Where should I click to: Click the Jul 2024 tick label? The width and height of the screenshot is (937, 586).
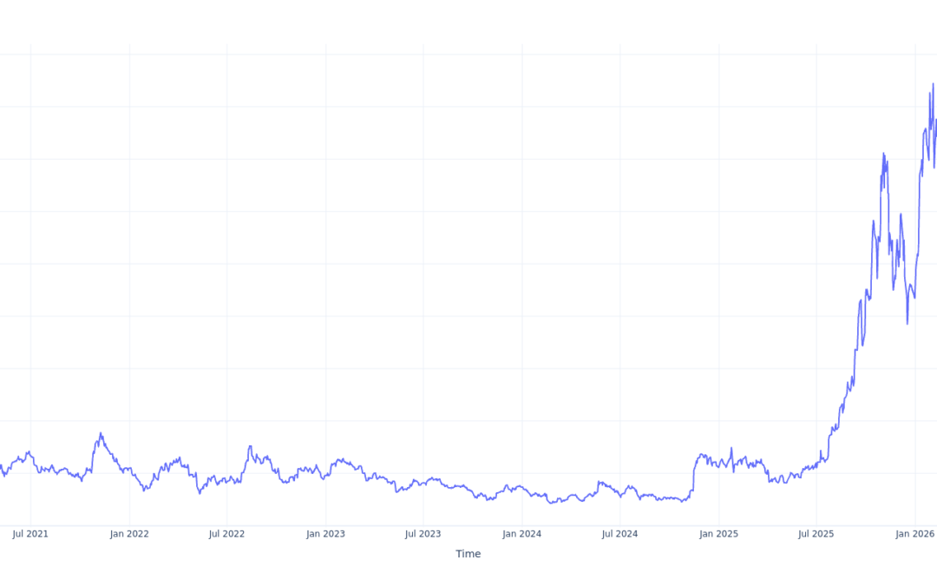(619, 534)
